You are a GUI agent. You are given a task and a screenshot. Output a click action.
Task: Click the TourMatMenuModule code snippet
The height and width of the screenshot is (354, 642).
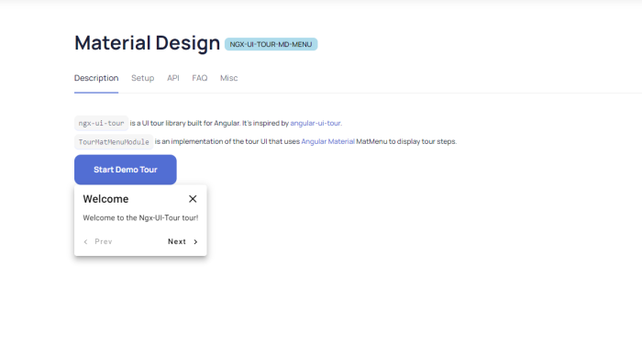click(x=114, y=142)
